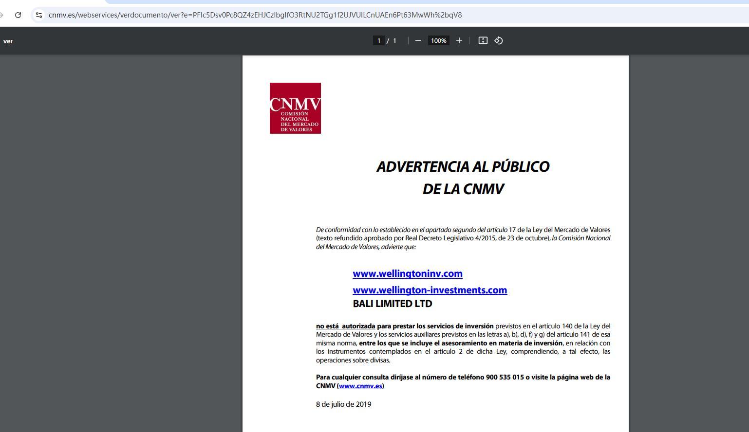Click the "ver" document title

[x=8, y=41]
